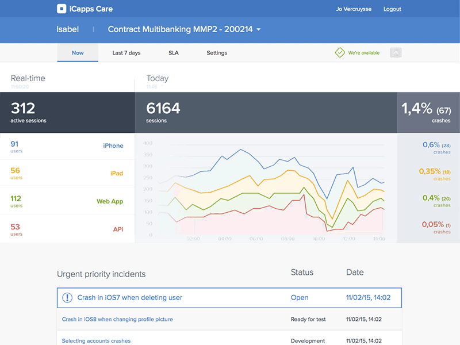460x345 pixels.
Task: Select the Selecting accounts crashes incident row
Action: (96, 340)
